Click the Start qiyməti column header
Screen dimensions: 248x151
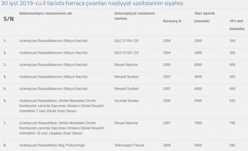pos(204,13)
